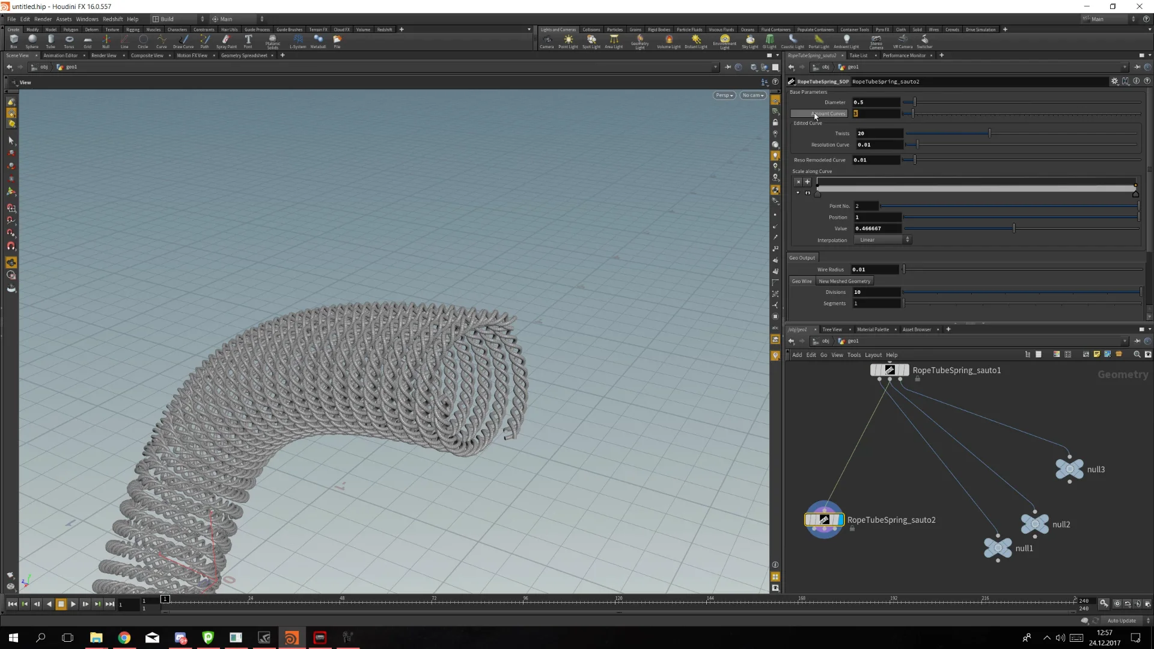Viewport: 1154px width, 649px height.
Task: Open the Tools menu in network editor
Action: pos(854,355)
